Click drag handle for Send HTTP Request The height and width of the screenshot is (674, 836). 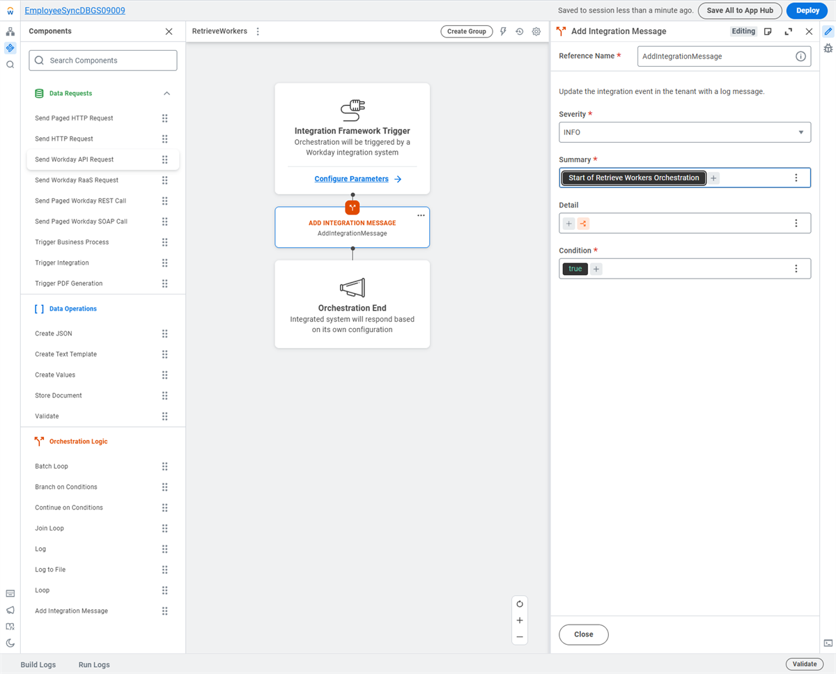click(x=165, y=139)
